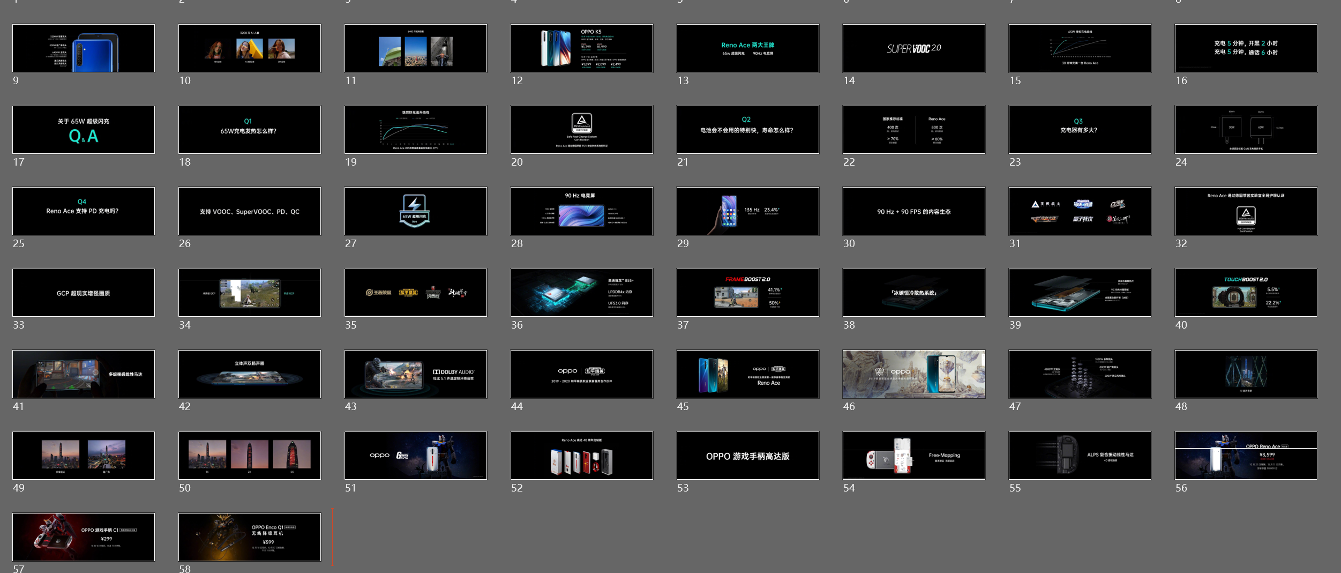Viewport: 1341px width, 573px height.
Task: Select slide 27 65W 超级闪充 shield logo
Action: [x=416, y=211]
